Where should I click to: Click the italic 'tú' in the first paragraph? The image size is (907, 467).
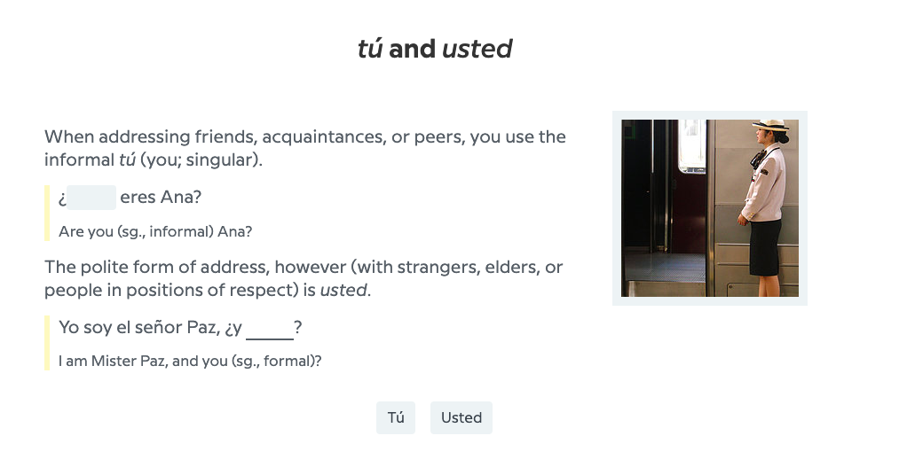click(x=127, y=160)
